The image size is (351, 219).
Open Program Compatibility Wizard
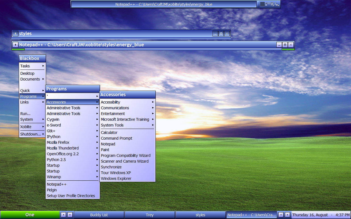(128, 155)
